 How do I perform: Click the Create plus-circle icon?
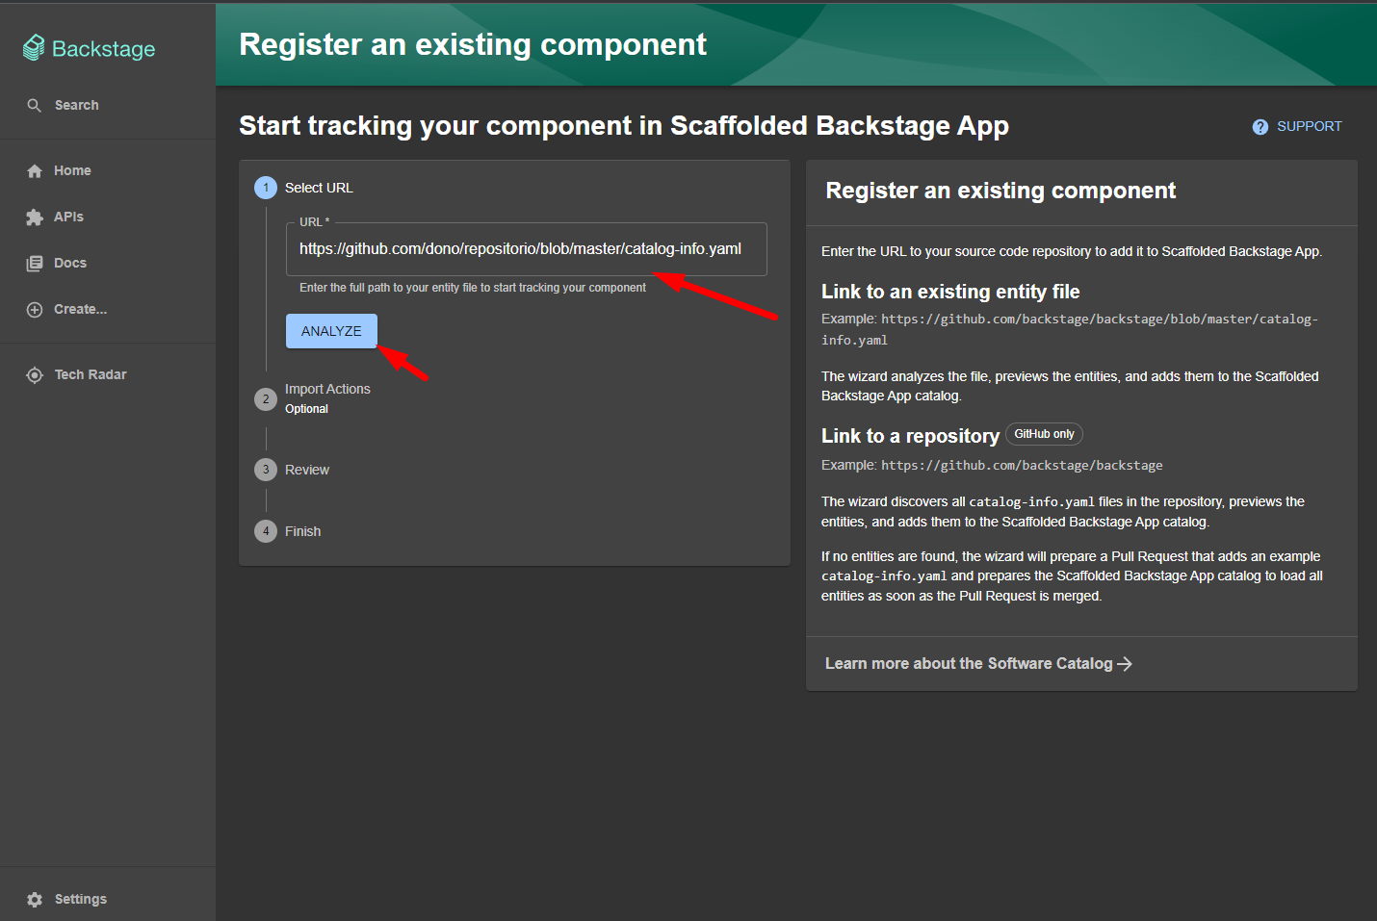pos(35,309)
